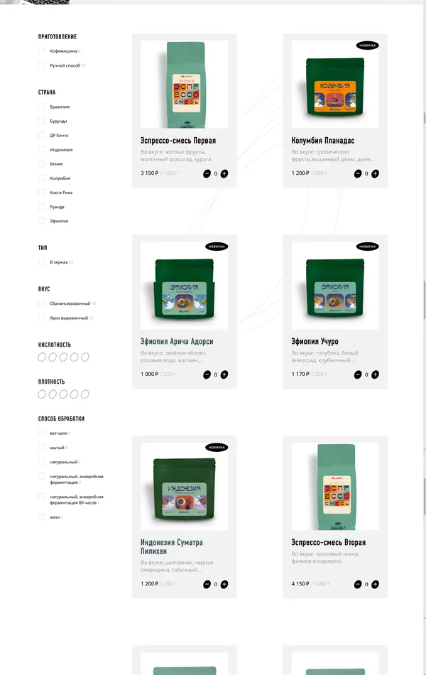This screenshot has width=426, height=675.
Task: Select the мытый processing checkbox
Action: coord(41,448)
